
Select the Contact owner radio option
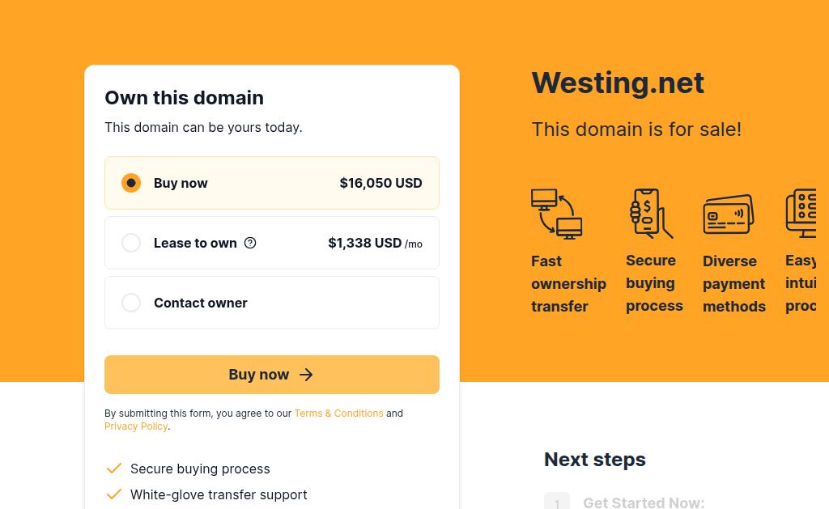[131, 303]
